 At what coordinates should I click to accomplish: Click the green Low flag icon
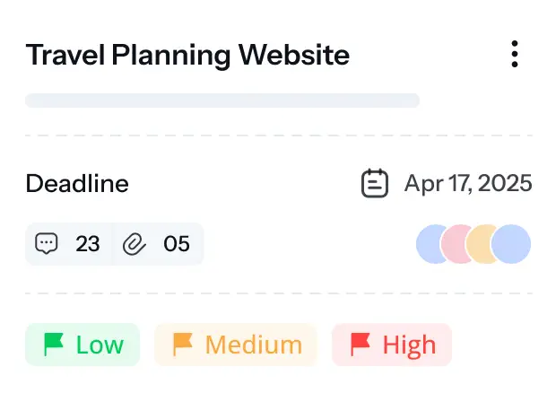tap(54, 345)
